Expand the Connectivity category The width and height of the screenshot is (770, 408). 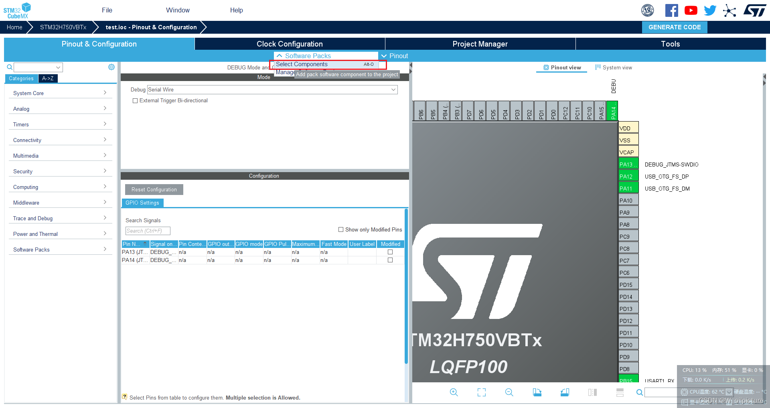point(60,140)
